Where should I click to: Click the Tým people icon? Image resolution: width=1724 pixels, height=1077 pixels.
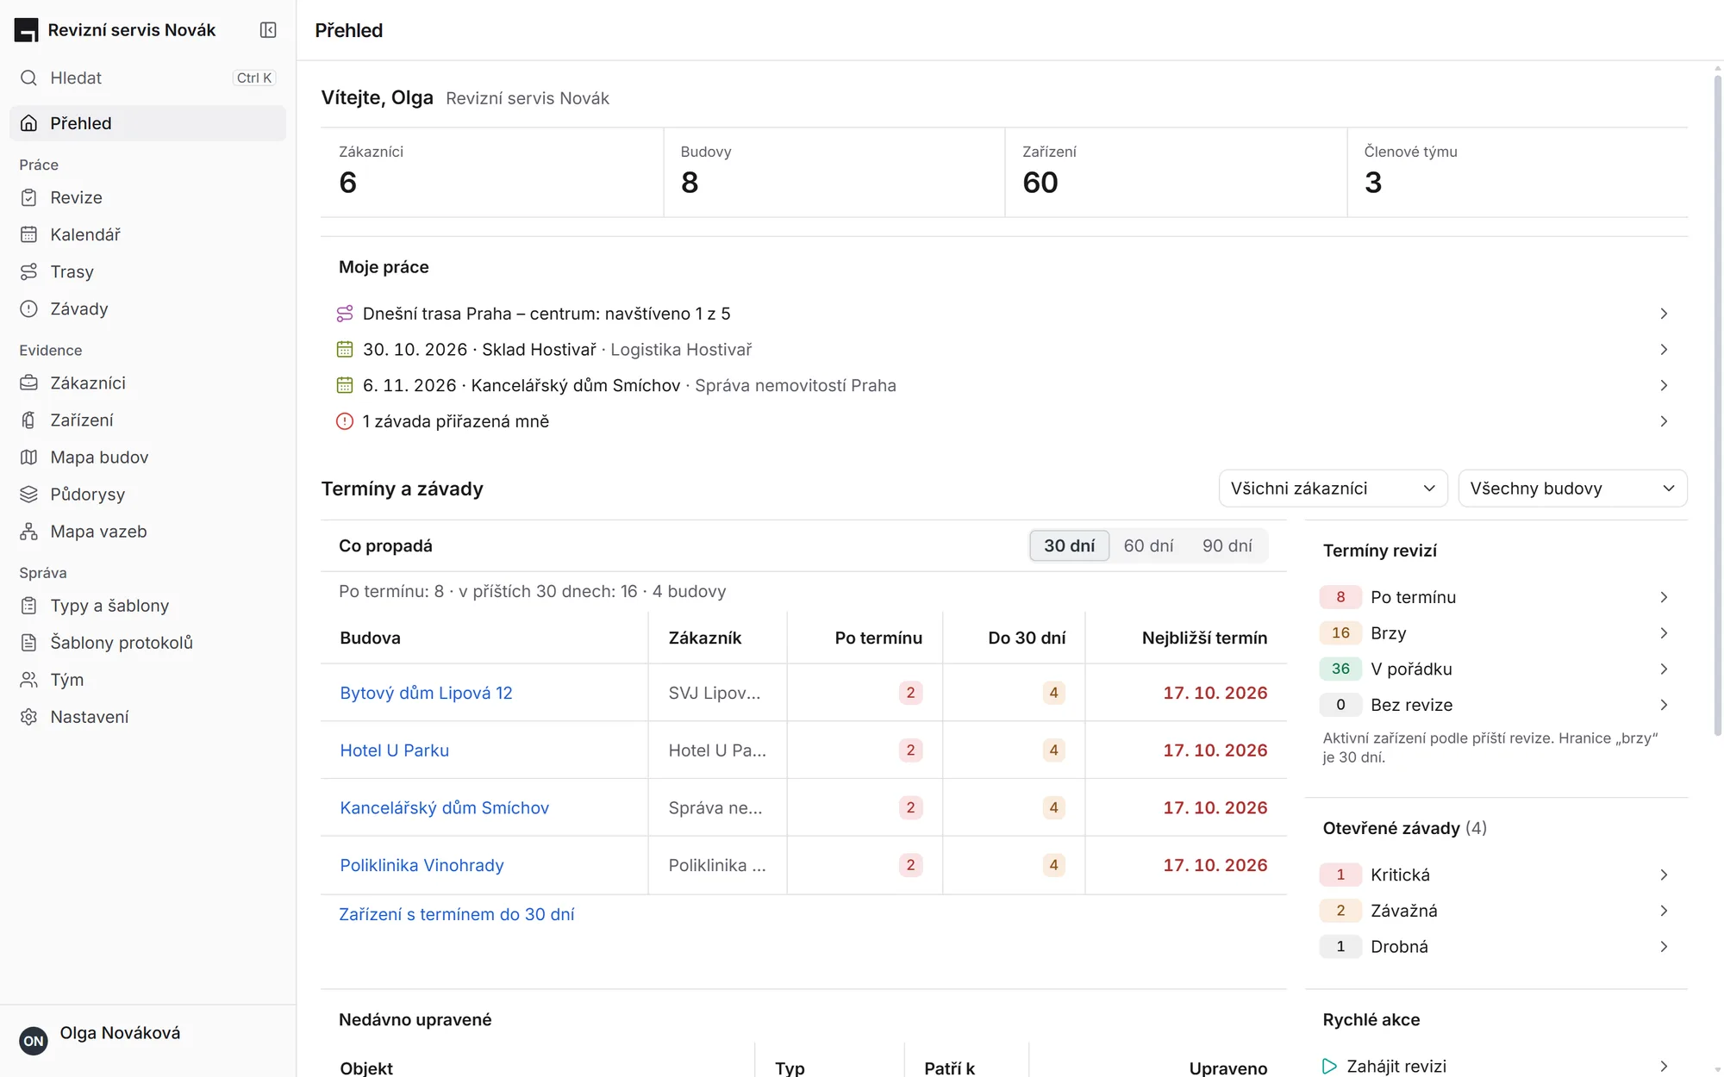[28, 679]
